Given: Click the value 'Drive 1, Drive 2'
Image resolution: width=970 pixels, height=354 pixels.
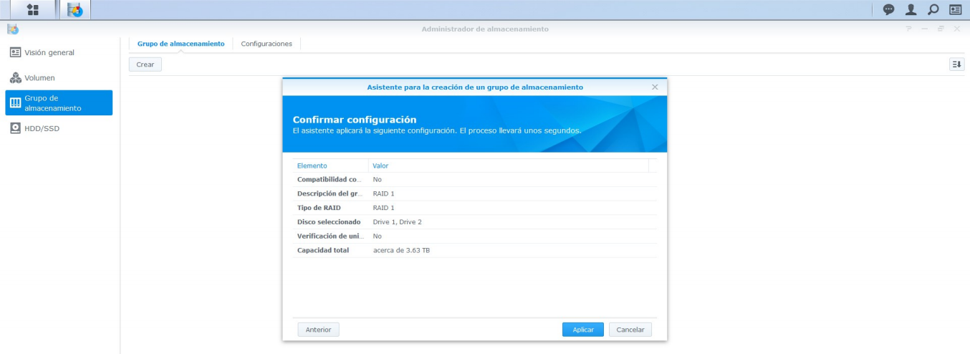Looking at the screenshot, I should coord(398,222).
